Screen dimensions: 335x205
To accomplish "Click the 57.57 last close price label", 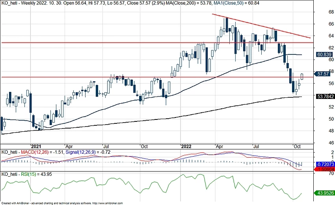I will [x=323, y=74].
